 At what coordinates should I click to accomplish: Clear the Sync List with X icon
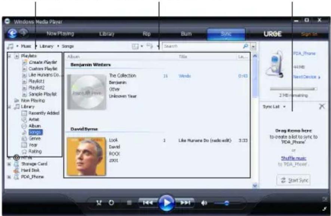point(322,106)
